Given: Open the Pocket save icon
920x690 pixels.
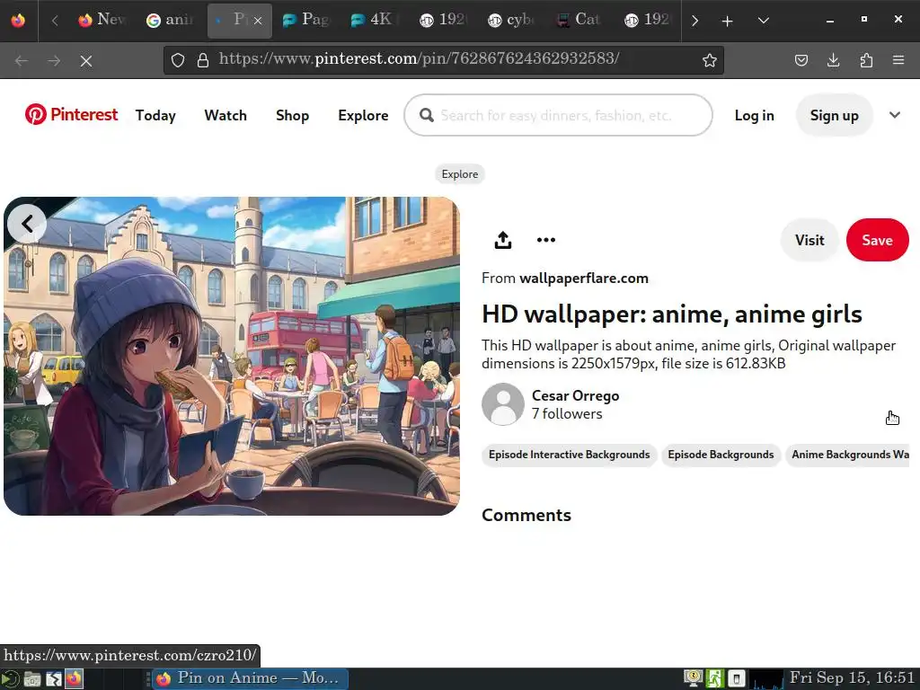Looking at the screenshot, I should (801, 60).
